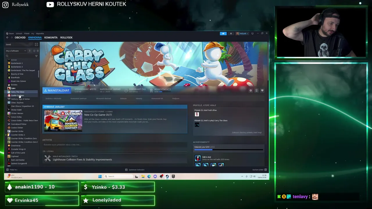Click the achievements progress bar in header
The width and height of the screenshot is (372, 209).
(x=164, y=92)
